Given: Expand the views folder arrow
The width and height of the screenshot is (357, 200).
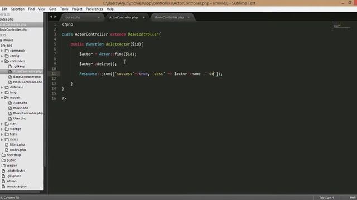Looking at the screenshot, I should pos(2,139).
